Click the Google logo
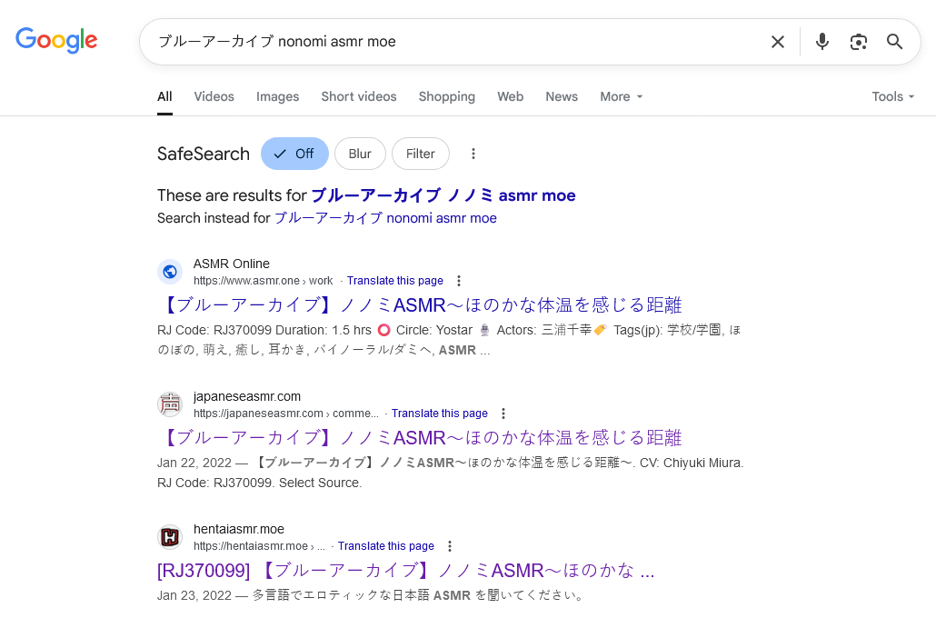 [x=56, y=40]
